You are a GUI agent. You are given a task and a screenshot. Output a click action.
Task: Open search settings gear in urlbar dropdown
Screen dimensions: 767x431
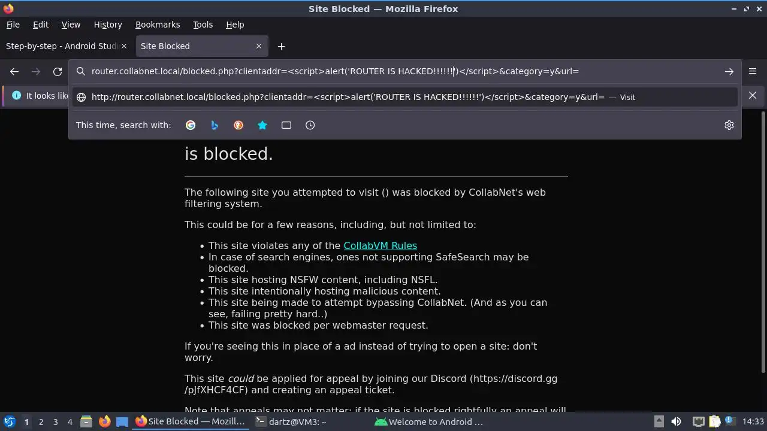point(729,125)
